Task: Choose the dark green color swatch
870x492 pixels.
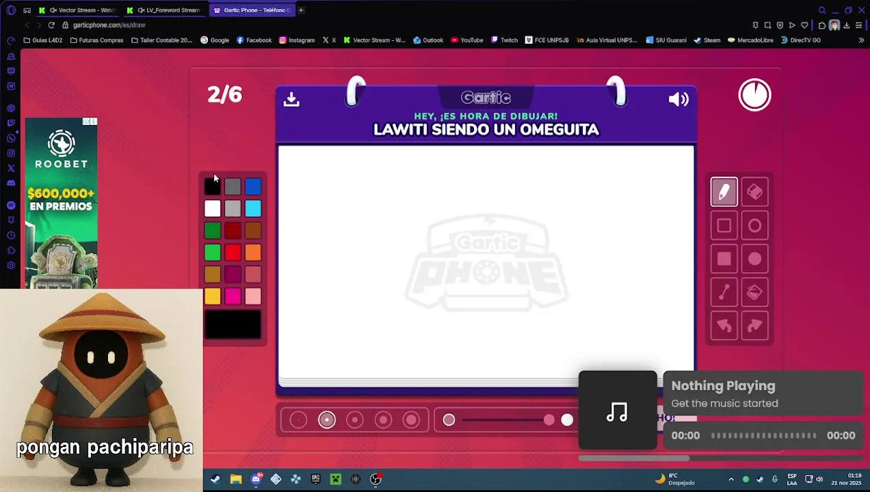Action: (212, 230)
